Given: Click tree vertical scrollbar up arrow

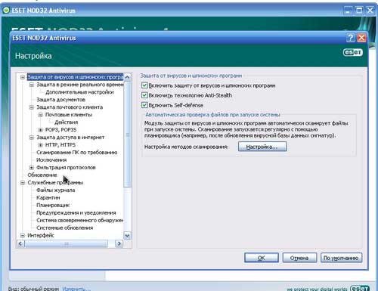Looking at the screenshot, I should pos(127,77).
